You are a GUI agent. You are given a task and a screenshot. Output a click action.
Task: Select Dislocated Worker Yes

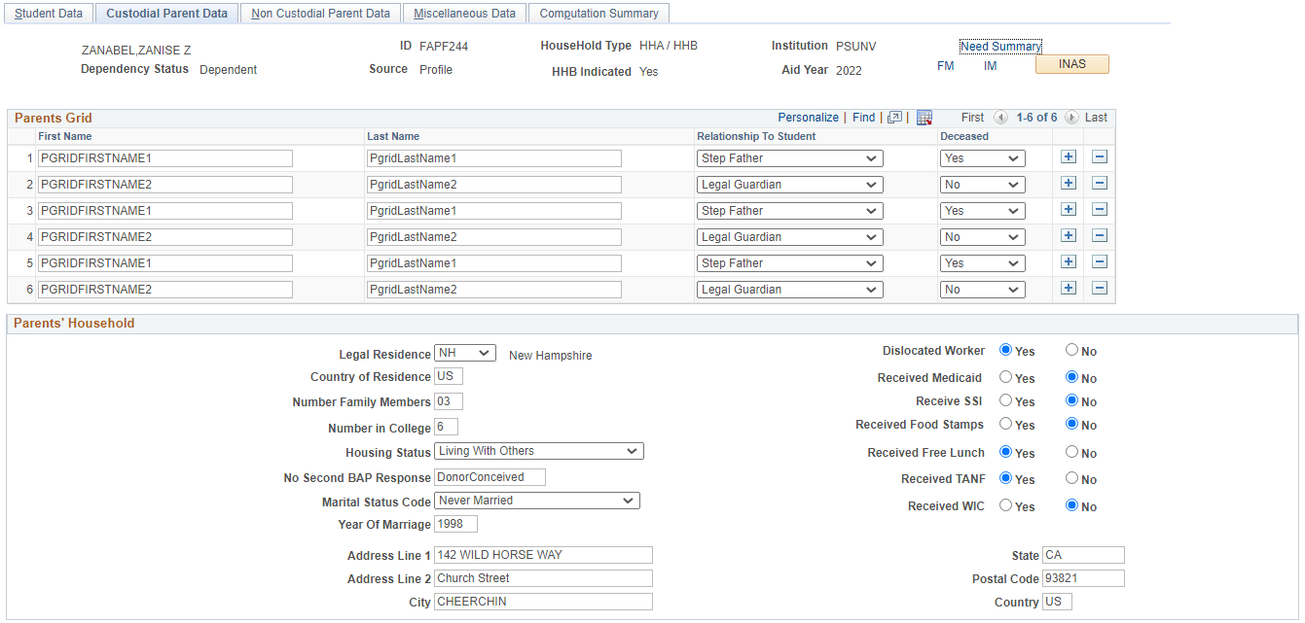click(x=1006, y=350)
